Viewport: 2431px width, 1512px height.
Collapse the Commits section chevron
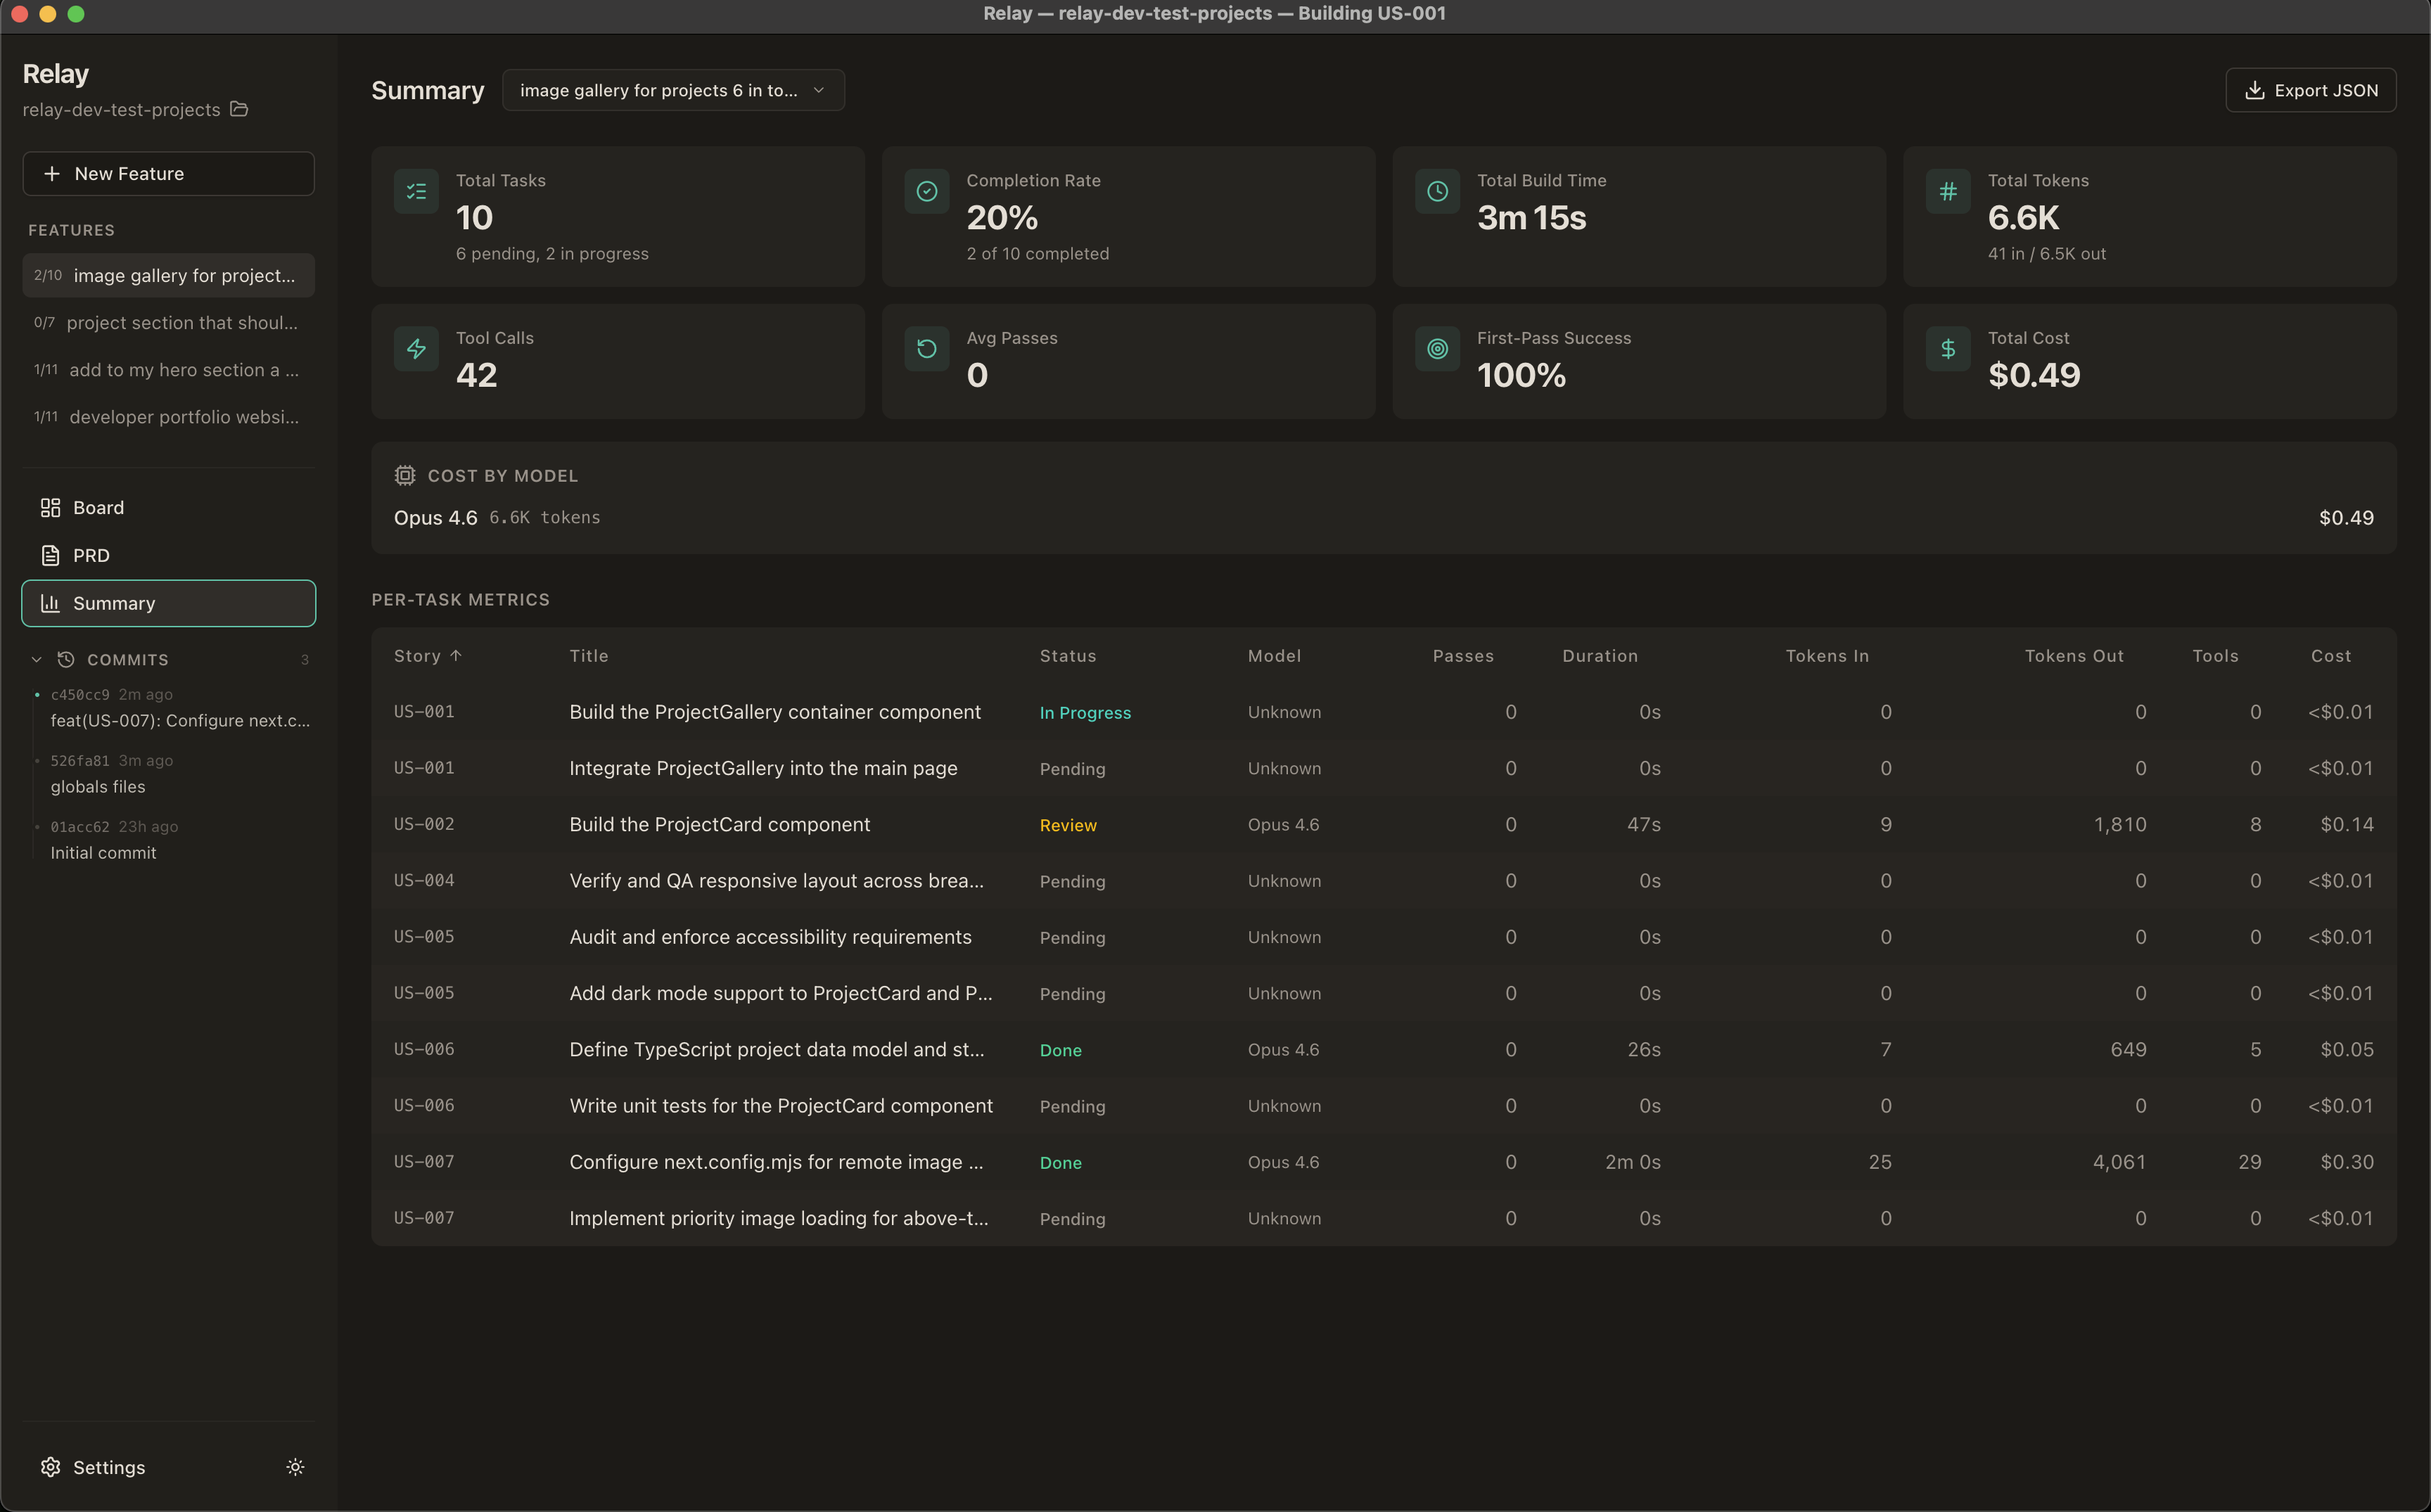click(36, 659)
